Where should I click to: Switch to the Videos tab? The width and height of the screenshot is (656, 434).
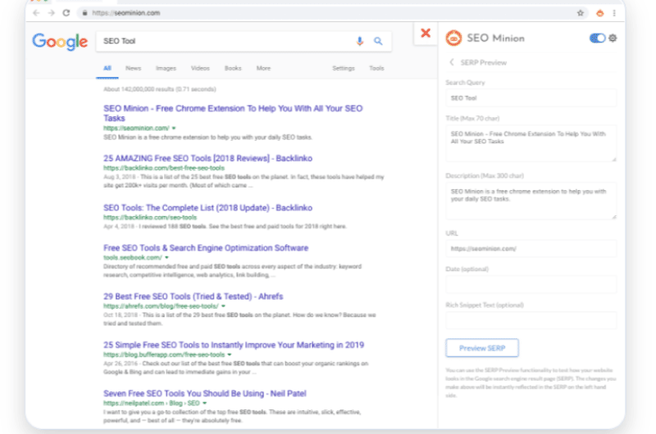200,68
